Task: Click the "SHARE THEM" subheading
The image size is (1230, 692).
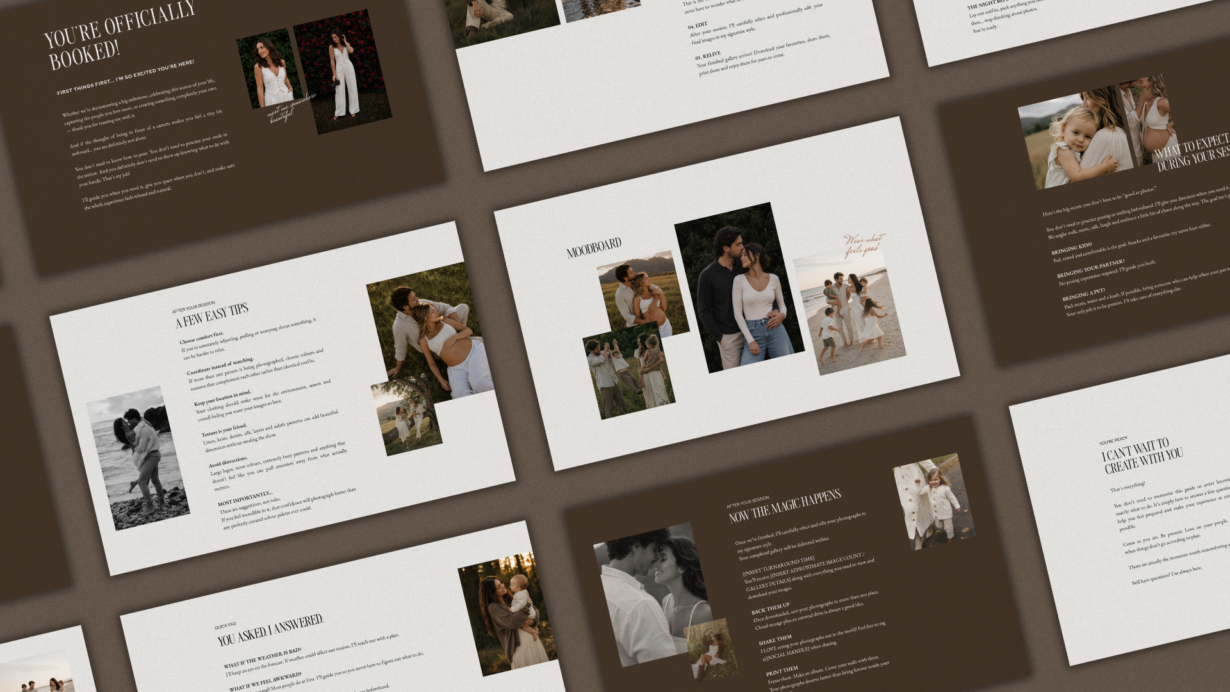Action: tap(775, 640)
